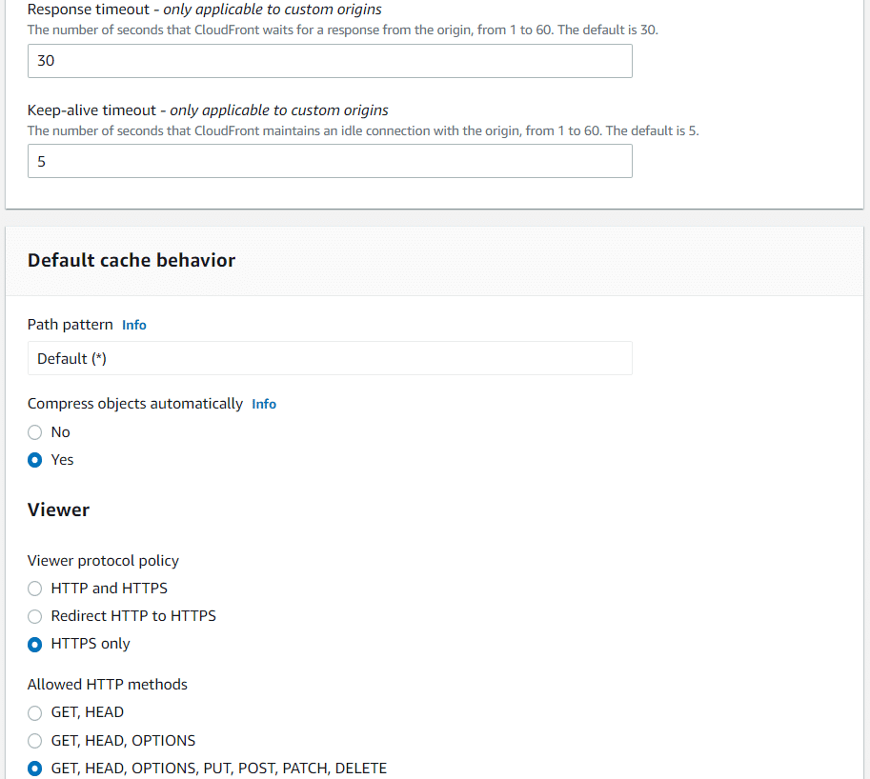Click the Path pattern Default (*) field
The height and width of the screenshot is (779, 870).
point(330,359)
